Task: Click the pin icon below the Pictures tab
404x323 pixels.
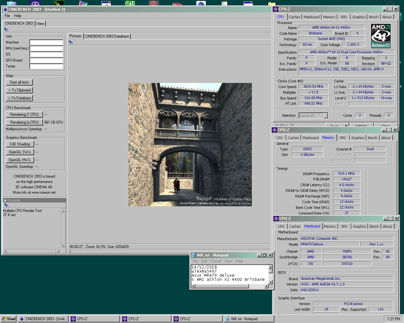Action: point(71,42)
